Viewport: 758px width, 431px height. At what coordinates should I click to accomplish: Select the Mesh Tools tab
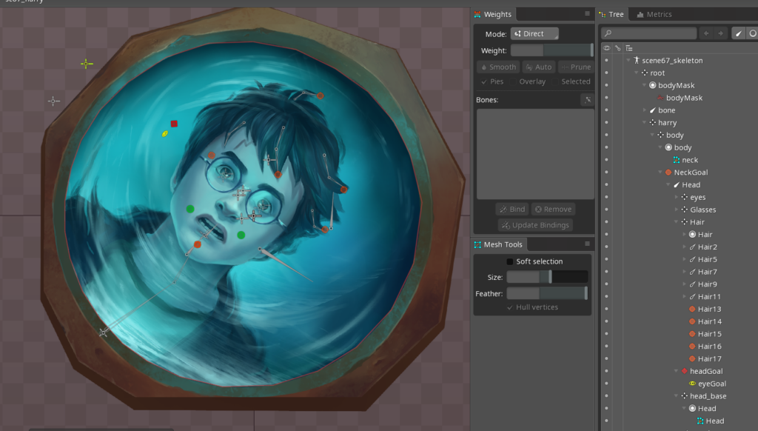coord(499,244)
